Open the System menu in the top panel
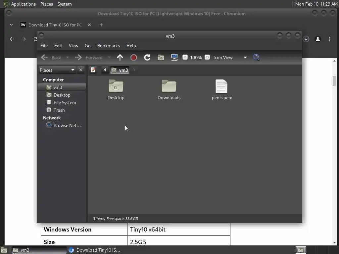Viewport: 339px width, 254px height. 65,4
